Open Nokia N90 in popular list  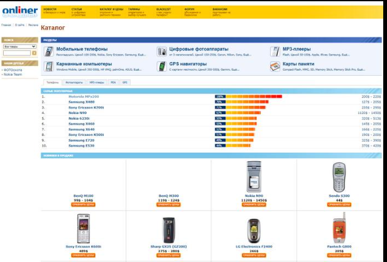[77, 113]
